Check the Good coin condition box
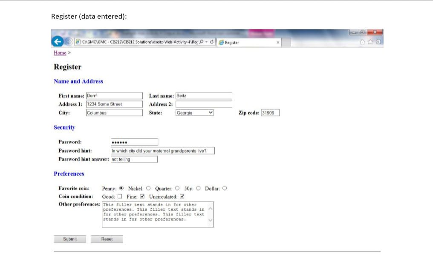This screenshot has width=433, height=260. coord(120,196)
